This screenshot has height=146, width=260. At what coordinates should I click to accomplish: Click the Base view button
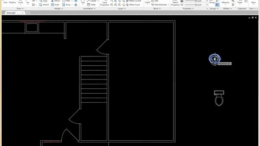[x=253, y=2]
